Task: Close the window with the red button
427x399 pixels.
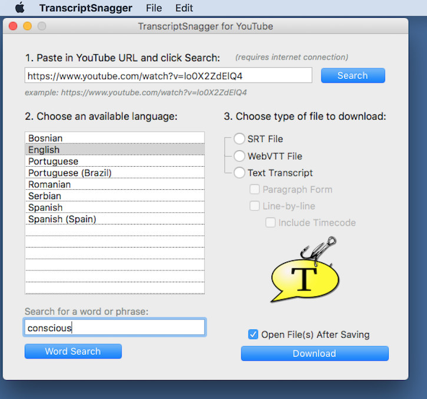Action: point(13,26)
